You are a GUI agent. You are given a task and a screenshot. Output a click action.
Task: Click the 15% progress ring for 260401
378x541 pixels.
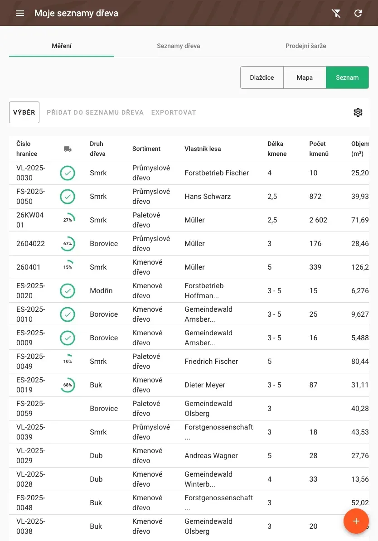(68, 267)
